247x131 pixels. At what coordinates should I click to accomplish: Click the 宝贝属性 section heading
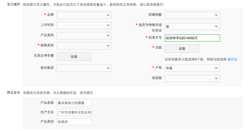click(x=13, y=5)
